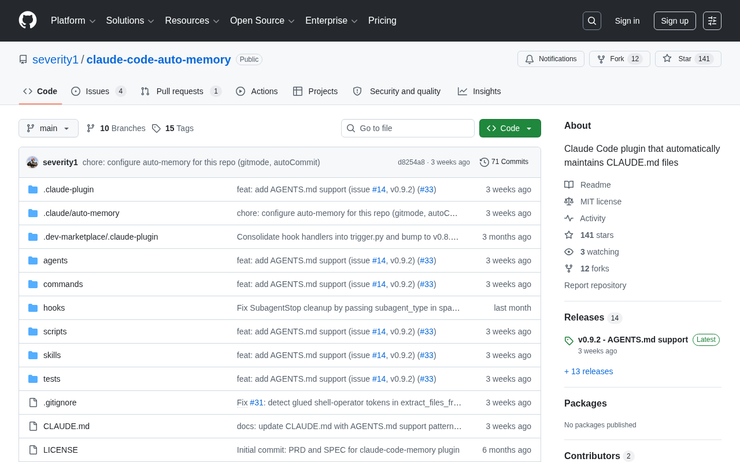Fork this repository
Screen dimensions: 740x462
pyautogui.click(x=620, y=59)
